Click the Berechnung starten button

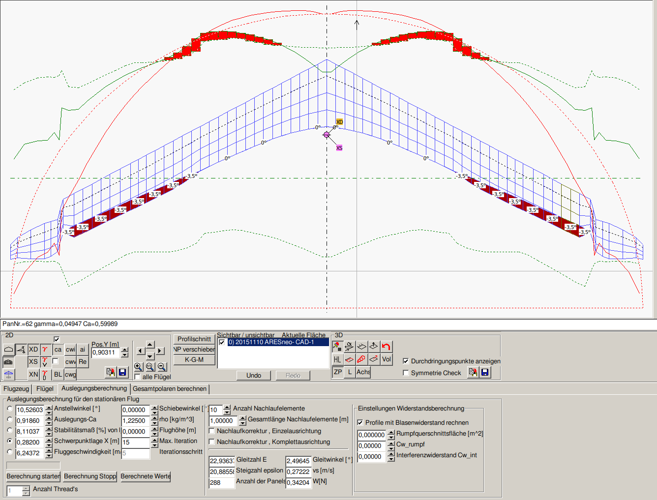point(33,476)
